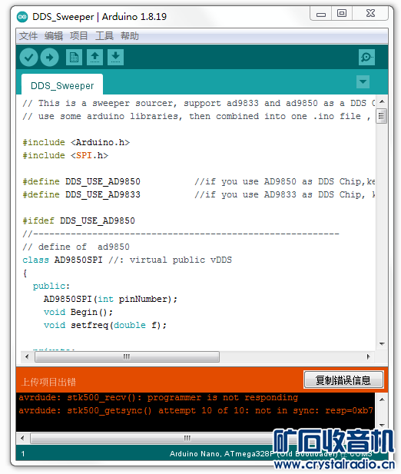Click the '#define DDS_USE_AD9833' text

point(81,194)
